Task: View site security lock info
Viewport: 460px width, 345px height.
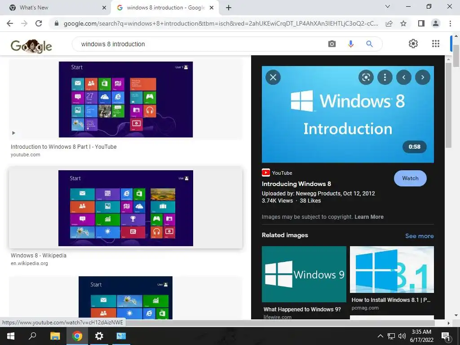Action: (57, 23)
